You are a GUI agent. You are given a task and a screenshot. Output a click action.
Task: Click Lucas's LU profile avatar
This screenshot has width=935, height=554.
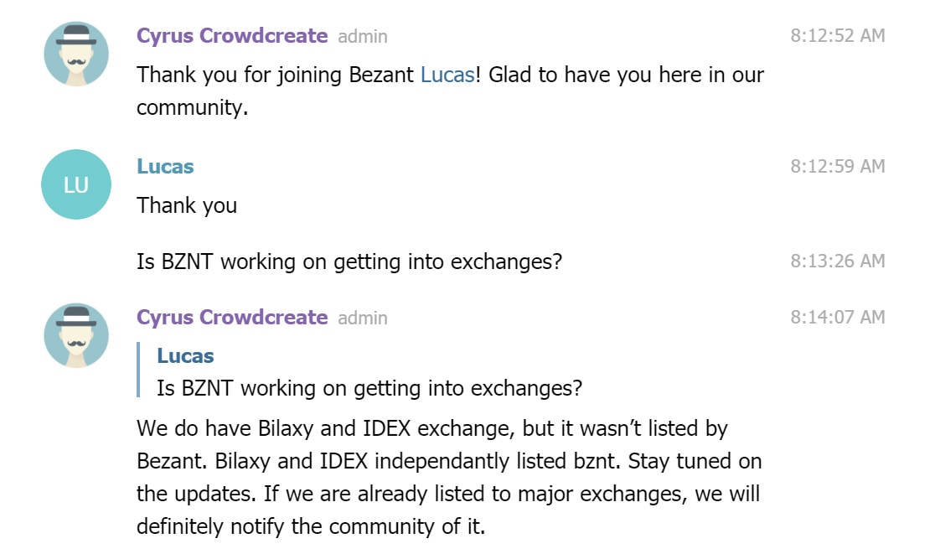(x=76, y=184)
